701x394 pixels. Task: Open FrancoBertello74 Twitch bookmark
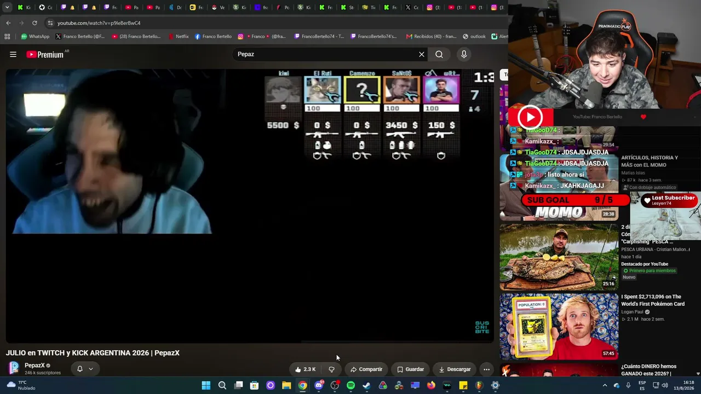[319, 37]
